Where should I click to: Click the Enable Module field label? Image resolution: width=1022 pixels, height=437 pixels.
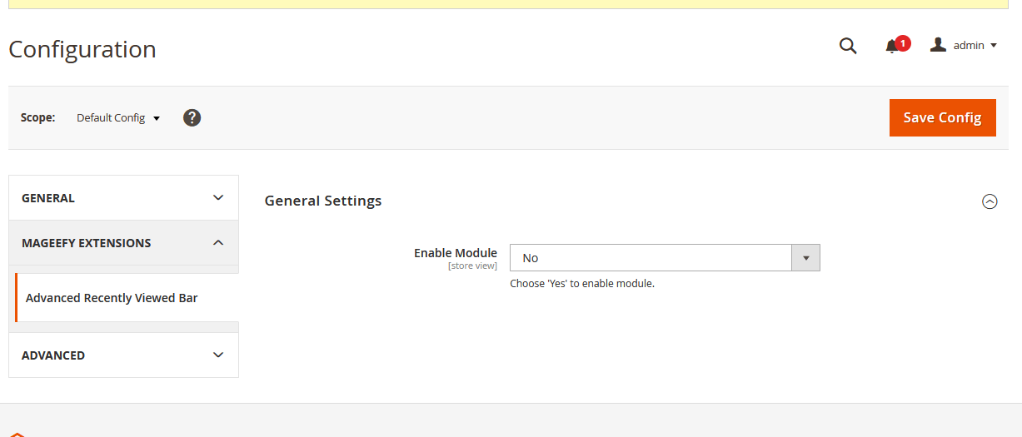pos(456,253)
